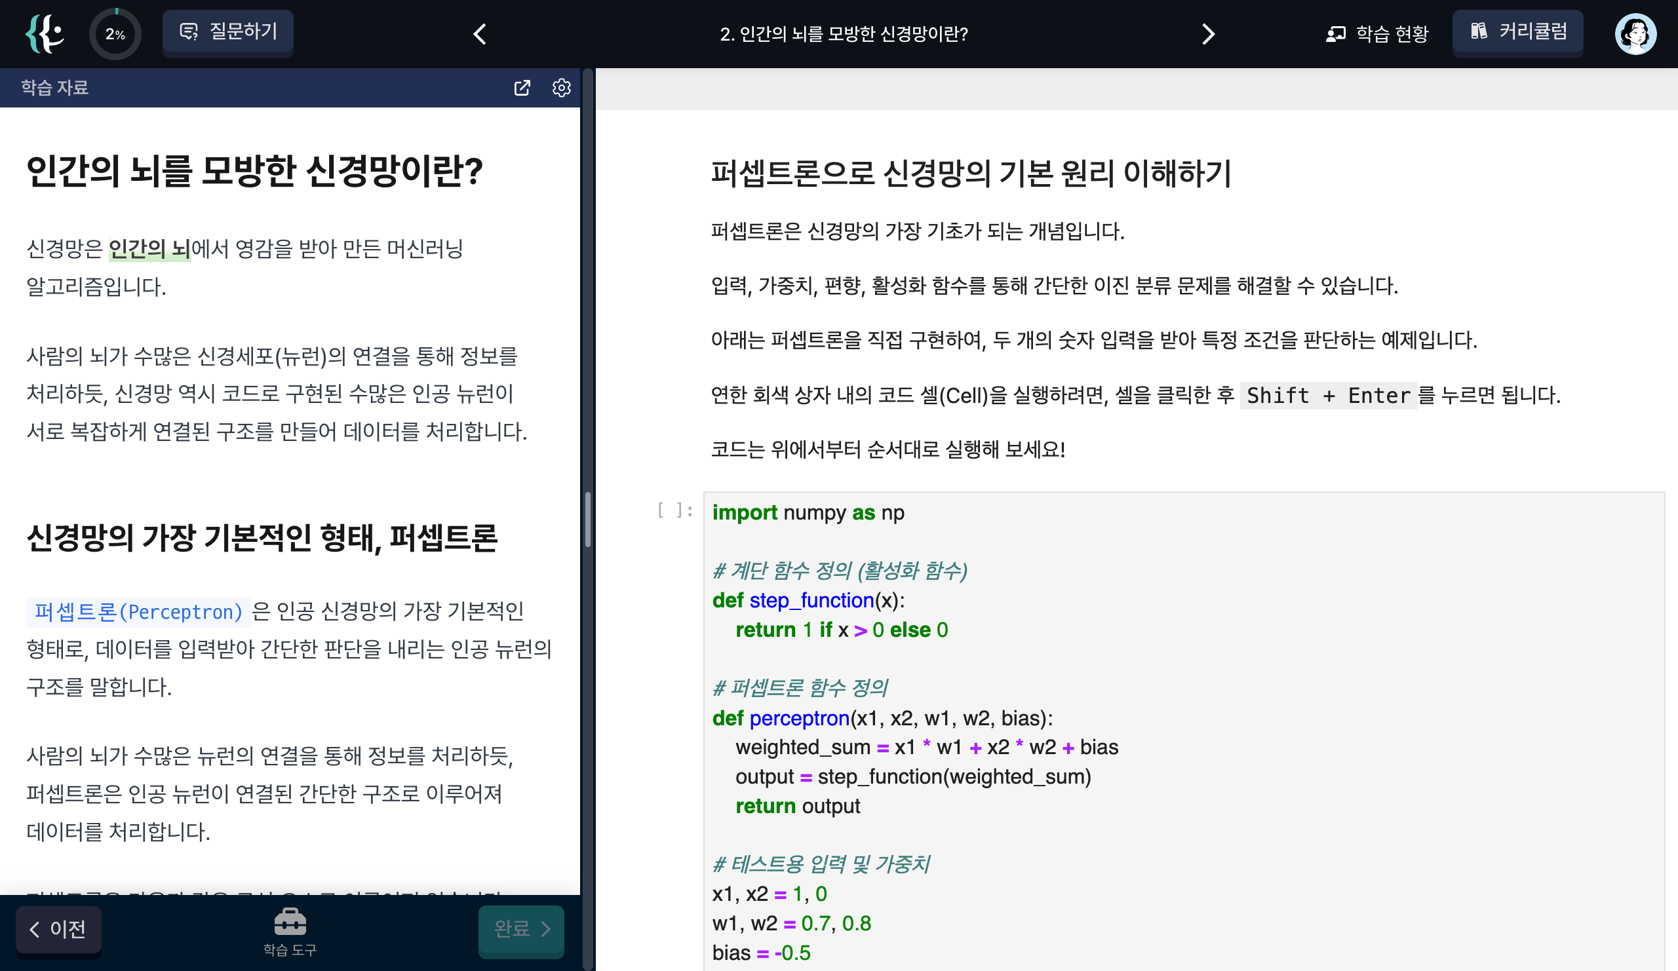Click the x1, x2 = 1, 0 line
Image resolution: width=1678 pixels, height=971 pixels.
tap(770, 894)
